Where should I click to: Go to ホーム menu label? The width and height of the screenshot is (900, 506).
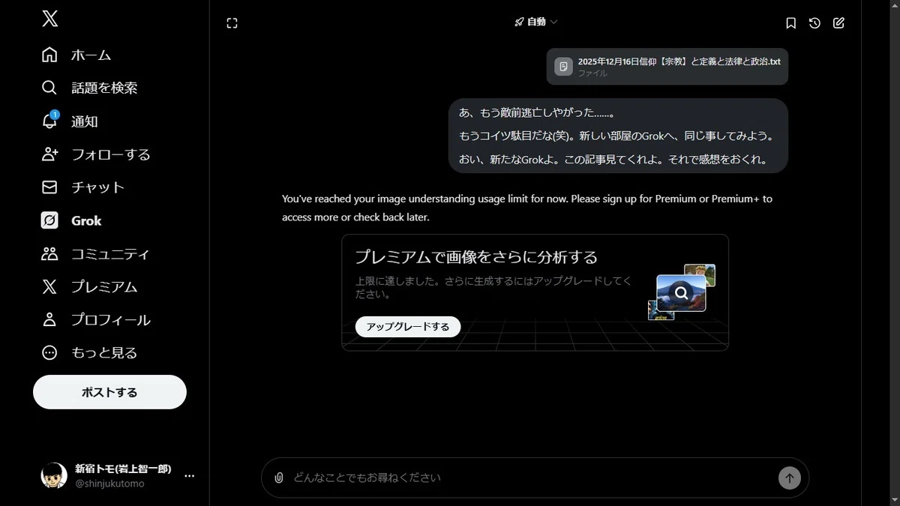click(91, 55)
